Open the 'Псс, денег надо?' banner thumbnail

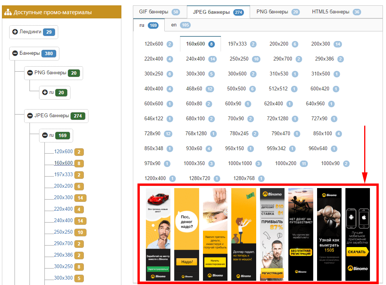pyautogui.click(x=186, y=234)
